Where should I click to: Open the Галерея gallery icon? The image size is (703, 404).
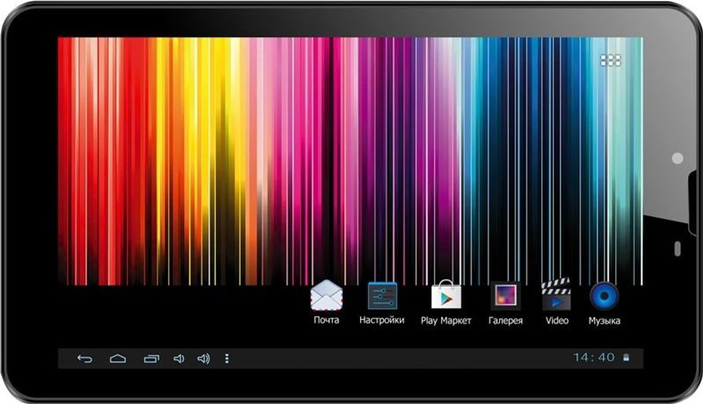pyautogui.click(x=505, y=295)
